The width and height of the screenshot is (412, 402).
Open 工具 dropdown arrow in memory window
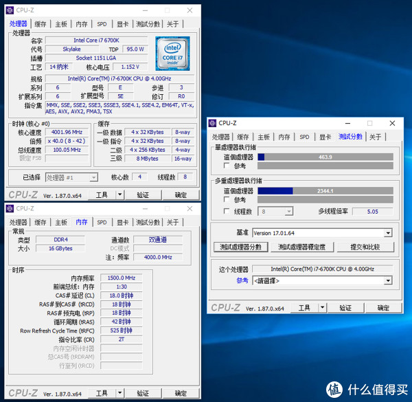click(119, 393)
